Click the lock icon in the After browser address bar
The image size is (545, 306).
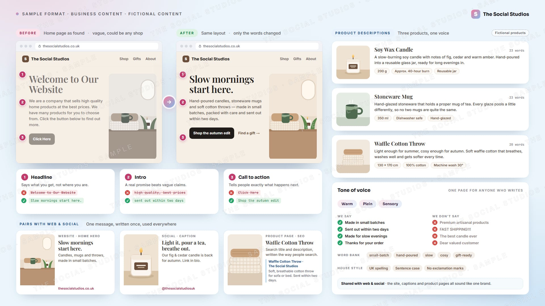[200, 46]
